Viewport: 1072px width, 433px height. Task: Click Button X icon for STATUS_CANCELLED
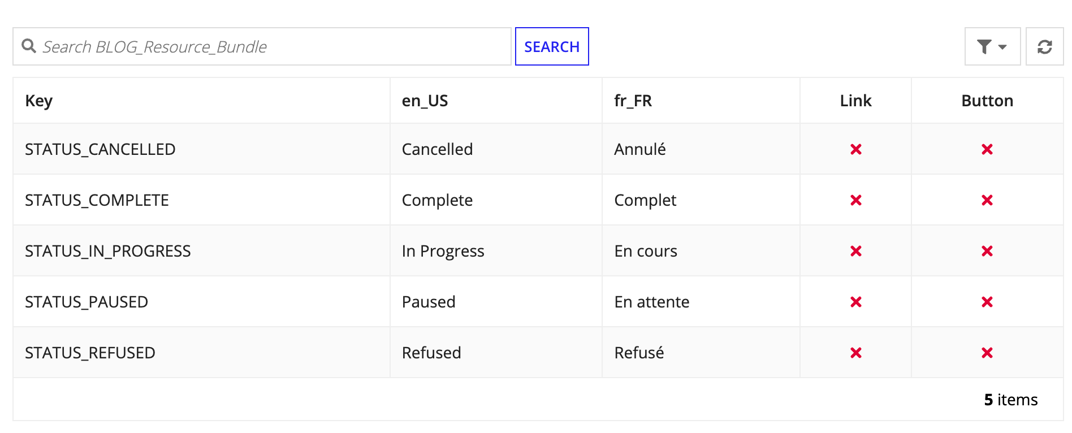pos(987,149)
